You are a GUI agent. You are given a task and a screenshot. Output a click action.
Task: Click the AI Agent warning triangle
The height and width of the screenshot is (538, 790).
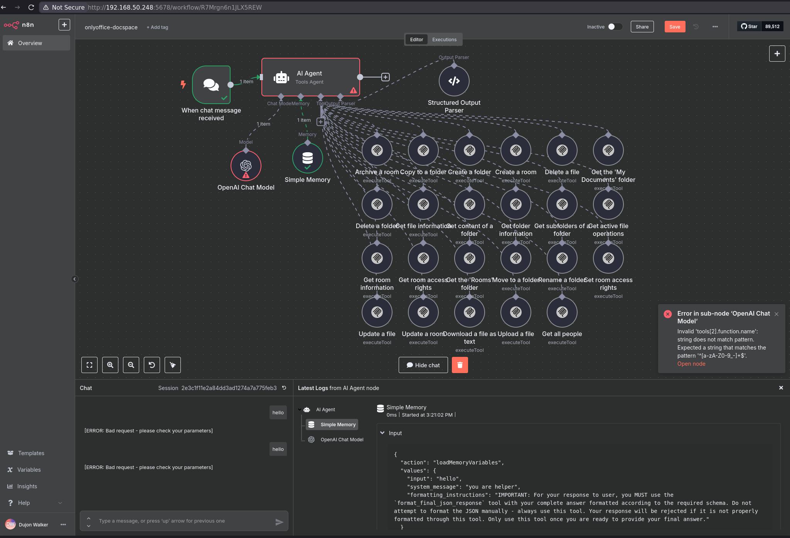click(x=353, y=90)
